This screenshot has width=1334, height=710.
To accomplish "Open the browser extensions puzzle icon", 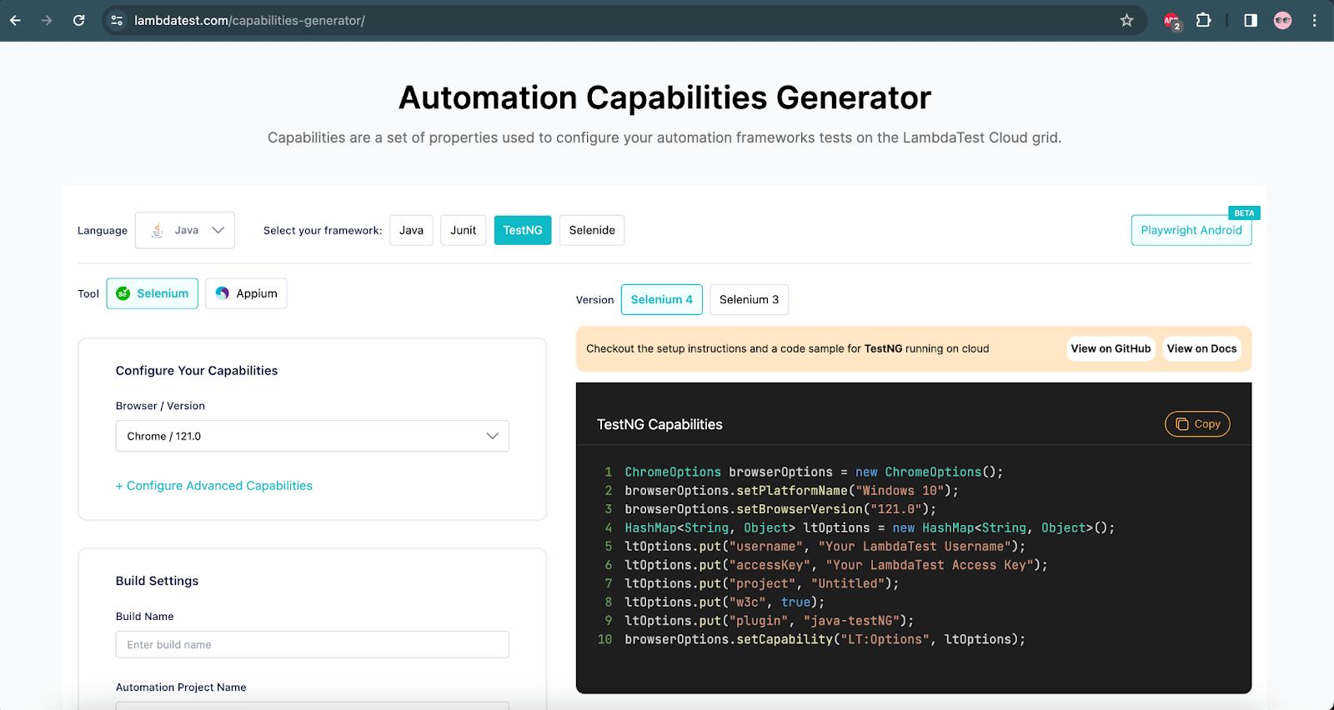I will point(1203,20).
